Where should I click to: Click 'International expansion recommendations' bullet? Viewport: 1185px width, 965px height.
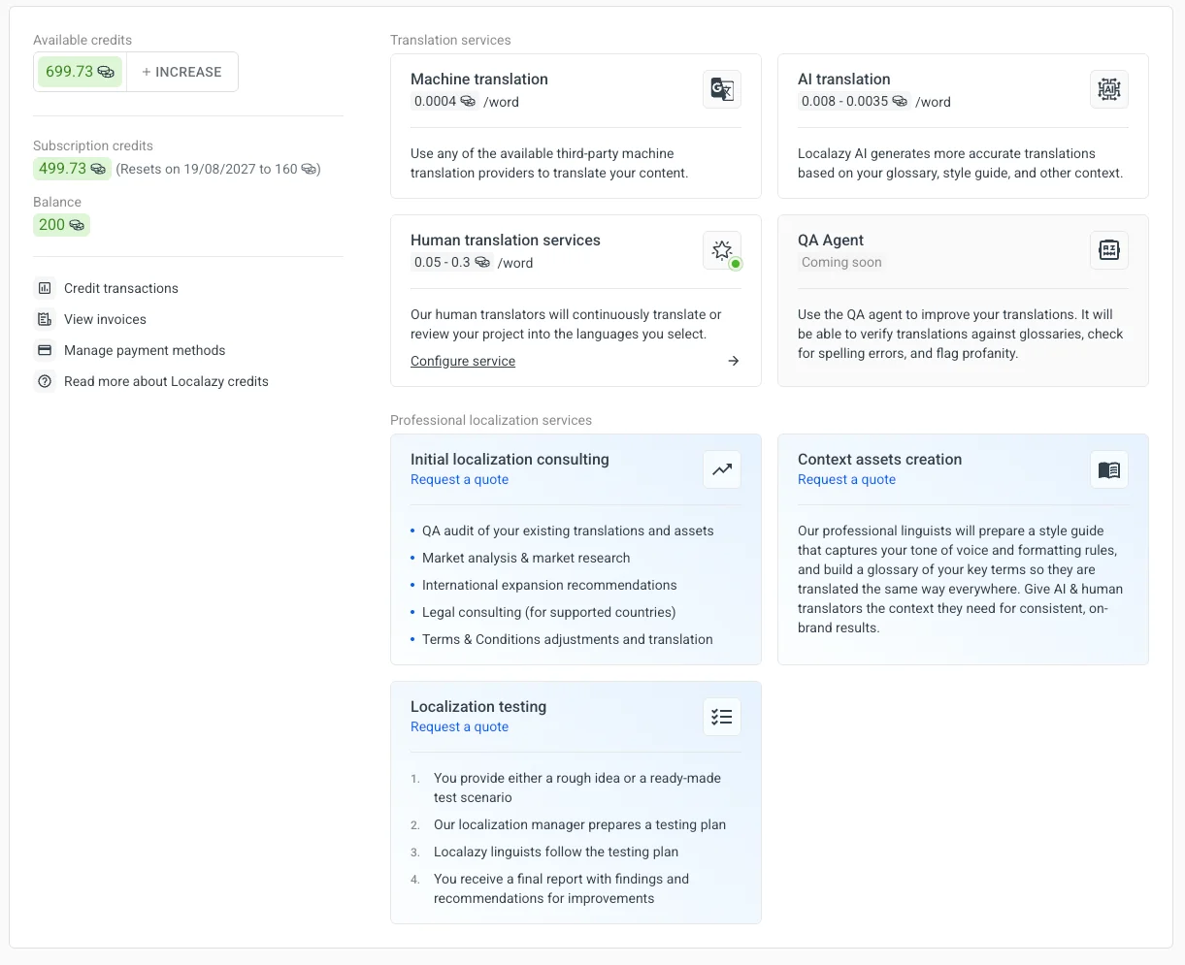pyautogui.click(x=549, y=585)
